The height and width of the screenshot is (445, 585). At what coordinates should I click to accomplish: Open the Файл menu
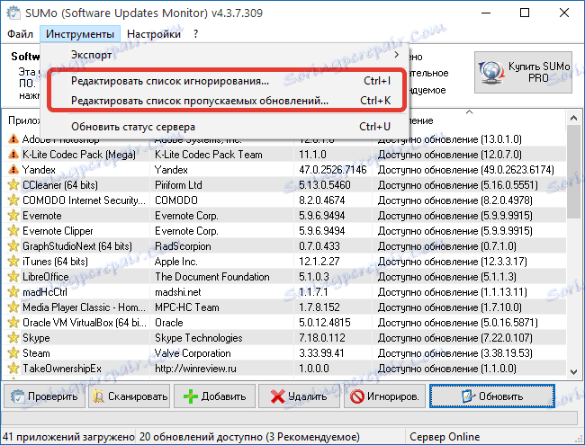[20, 34]
